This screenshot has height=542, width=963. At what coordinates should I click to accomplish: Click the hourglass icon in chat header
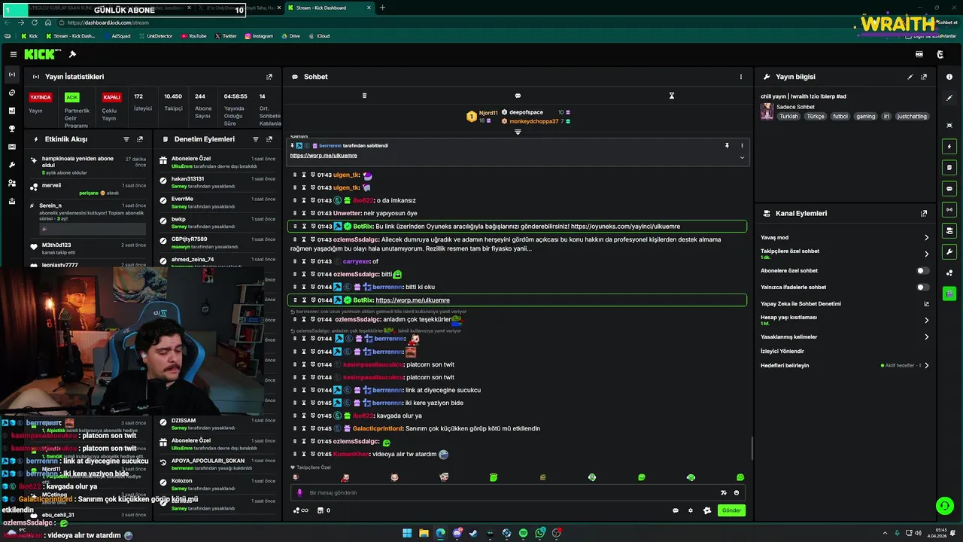(672, 96)
